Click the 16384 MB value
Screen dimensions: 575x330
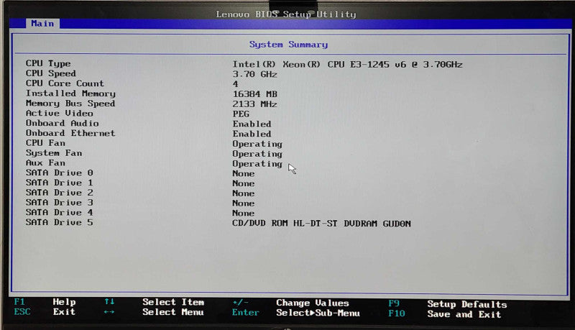click(255, 94)
